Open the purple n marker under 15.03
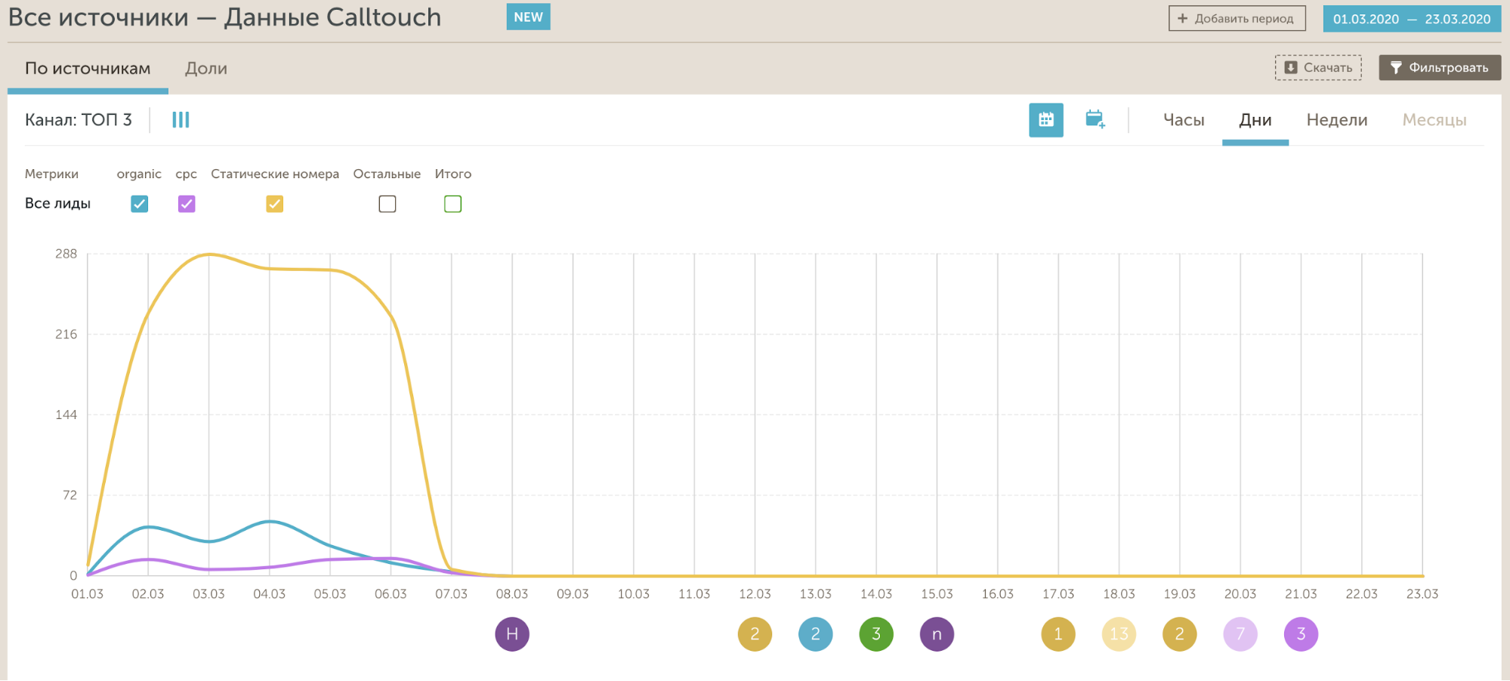Image resolution: width=1510 pixels, height=681 pixels. tap(937, 634)
